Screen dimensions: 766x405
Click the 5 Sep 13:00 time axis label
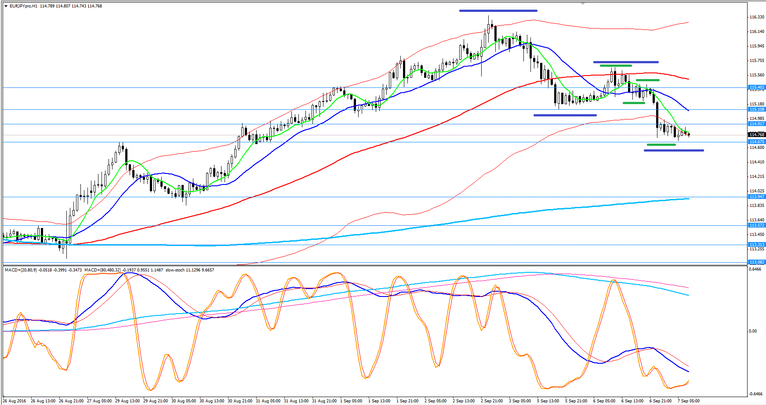click(548, 401)
